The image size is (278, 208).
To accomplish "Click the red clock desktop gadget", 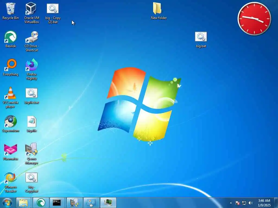I will pyautogui.click(x=254, y=18).
